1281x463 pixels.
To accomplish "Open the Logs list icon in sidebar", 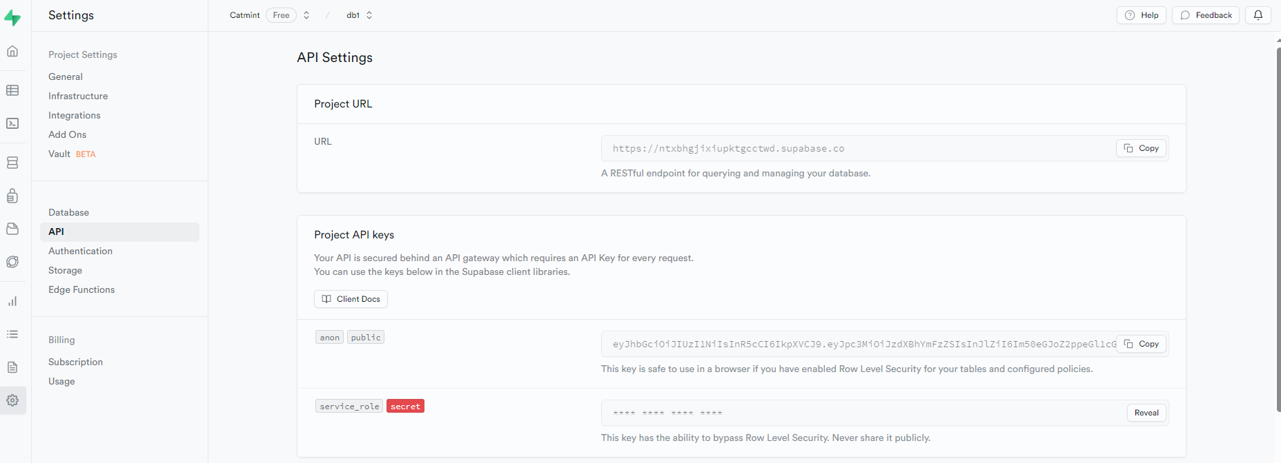I will coord(12,334).
